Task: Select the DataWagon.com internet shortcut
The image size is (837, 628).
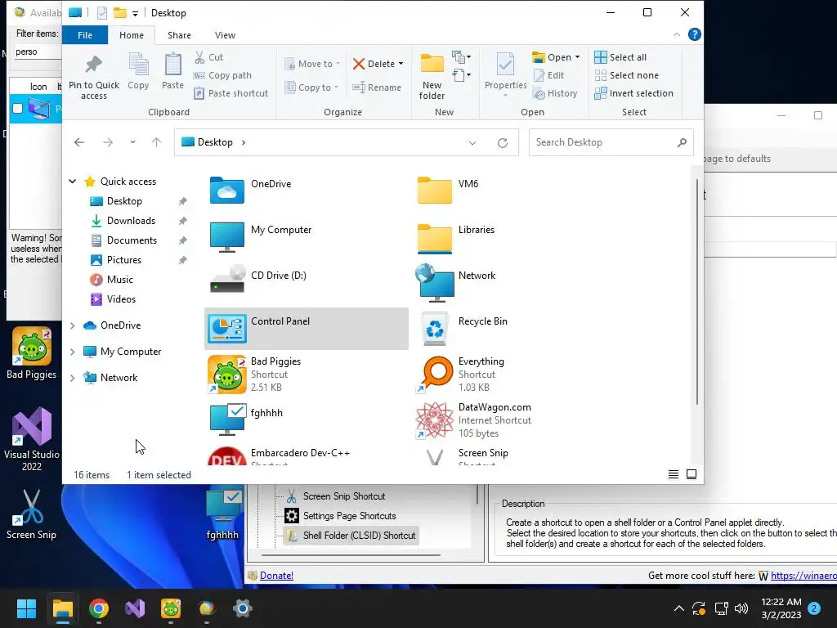Action: coord(514,420)
